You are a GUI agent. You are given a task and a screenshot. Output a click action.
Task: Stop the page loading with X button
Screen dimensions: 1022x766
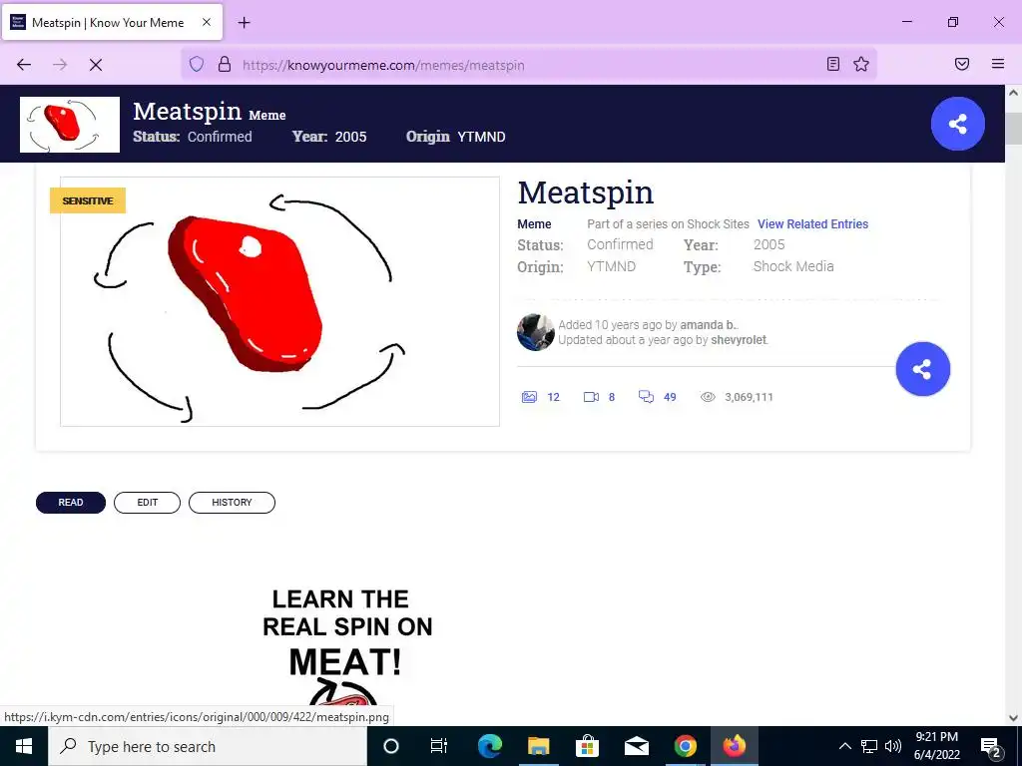96,65
